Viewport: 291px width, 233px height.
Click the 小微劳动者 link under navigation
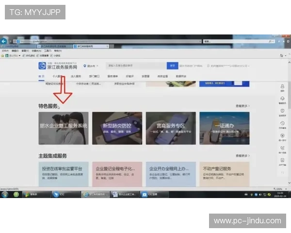(88, 84)
